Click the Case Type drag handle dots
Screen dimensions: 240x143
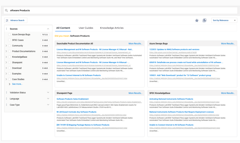pos(6,105)
